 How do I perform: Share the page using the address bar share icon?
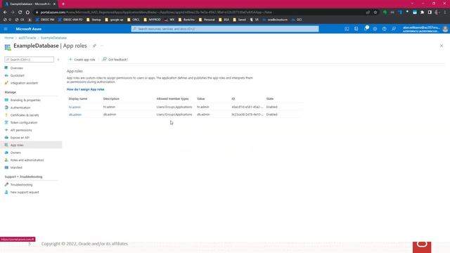[368, 13]
